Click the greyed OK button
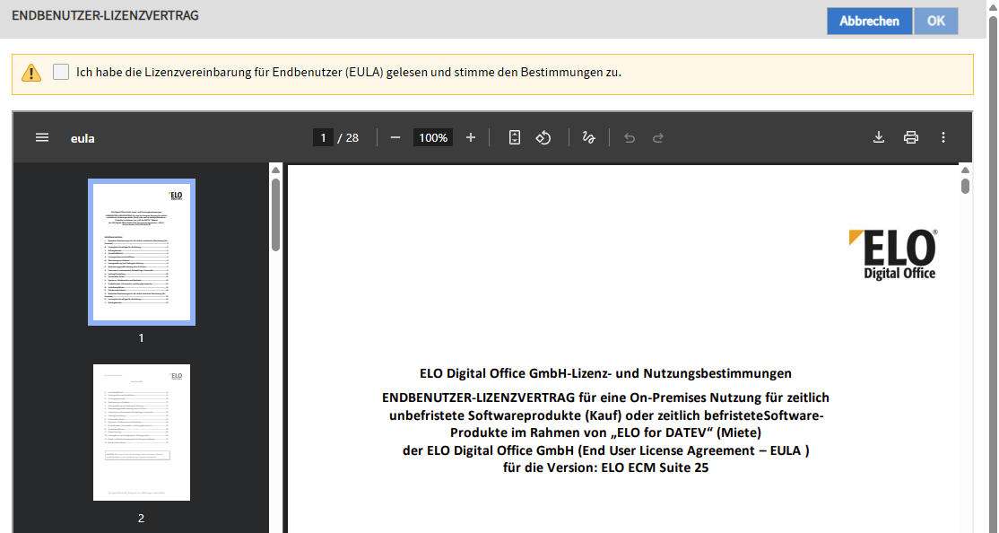Viewport: 999px width, 533px height. click(935, 21)
